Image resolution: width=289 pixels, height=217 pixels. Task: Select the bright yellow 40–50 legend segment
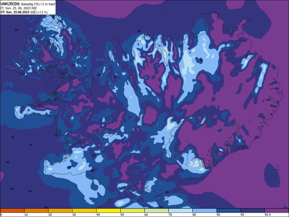click(x=108, y=211)
